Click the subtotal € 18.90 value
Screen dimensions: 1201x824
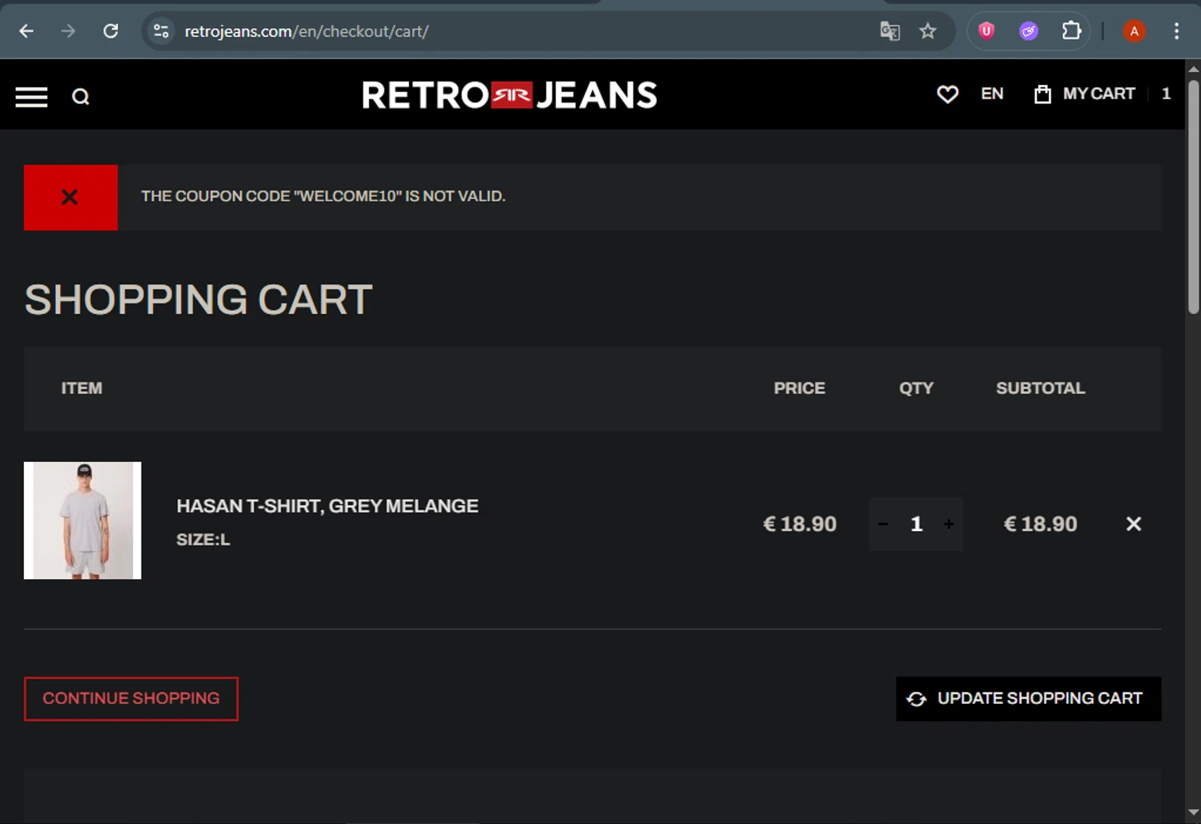[x=1040, y=525]
